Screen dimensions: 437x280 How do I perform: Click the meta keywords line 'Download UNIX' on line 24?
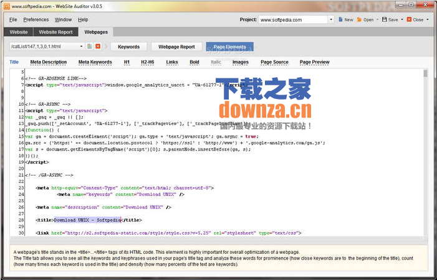click(x=121, y=194)
